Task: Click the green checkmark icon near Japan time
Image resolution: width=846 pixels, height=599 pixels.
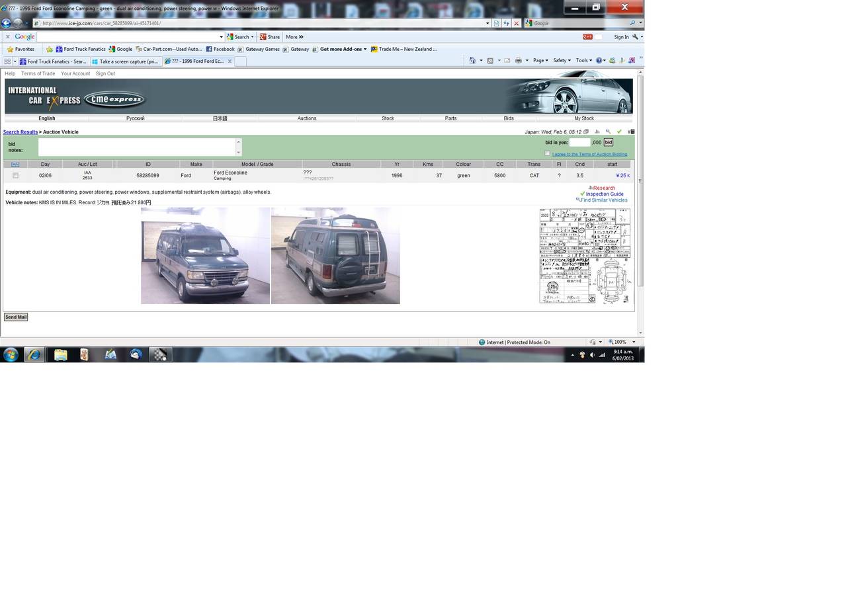Action: click(619, 132)
